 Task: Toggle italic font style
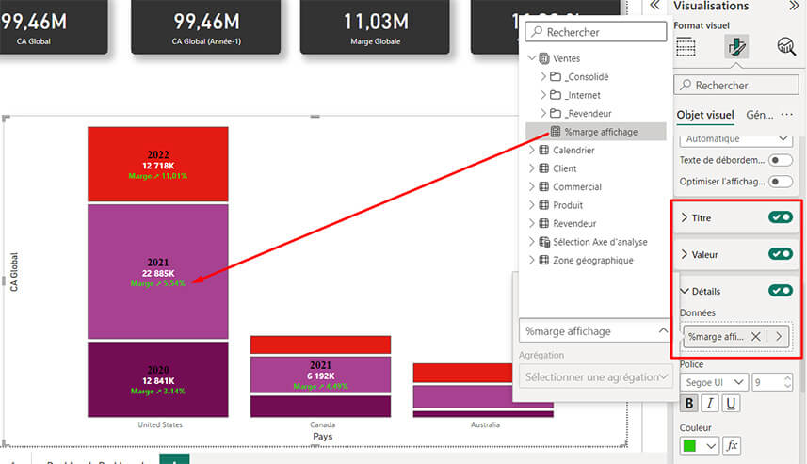pyautogui.click(x=710, y=404)
